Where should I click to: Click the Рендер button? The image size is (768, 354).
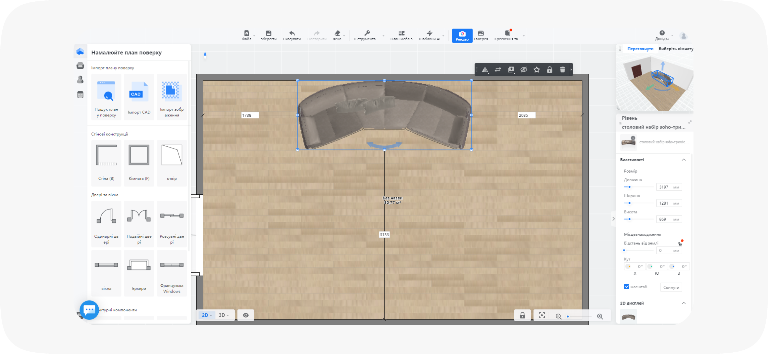462,36
